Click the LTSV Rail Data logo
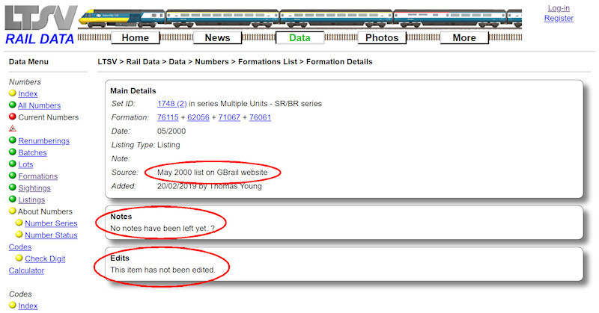 [x=41, y=25]
